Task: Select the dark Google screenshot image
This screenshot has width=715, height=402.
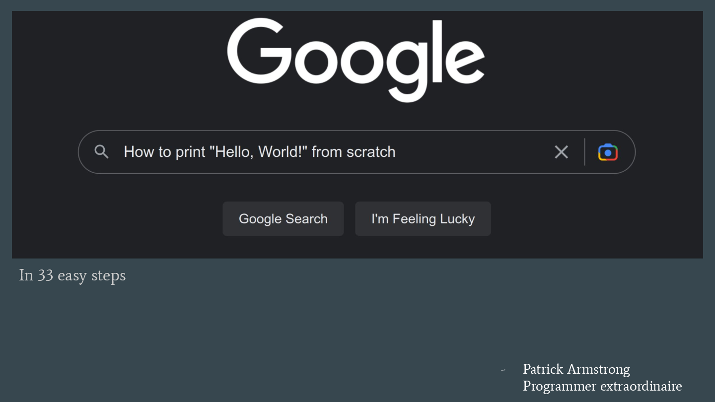Action: pos(357,134)
